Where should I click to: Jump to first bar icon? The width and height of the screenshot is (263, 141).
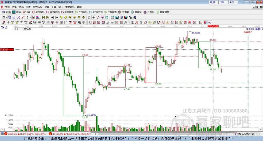pyautogui.click(x=43, y=17)
